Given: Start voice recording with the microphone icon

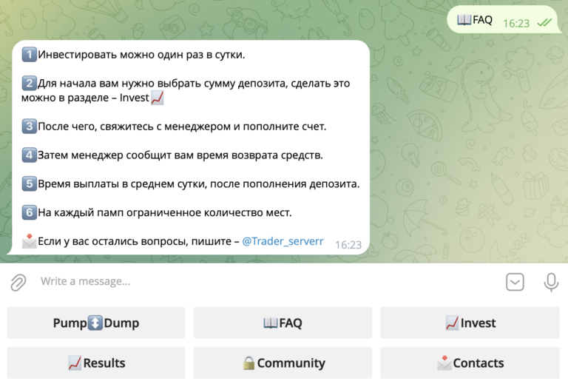Looking at the screenshot, I should tap(550, 282).
